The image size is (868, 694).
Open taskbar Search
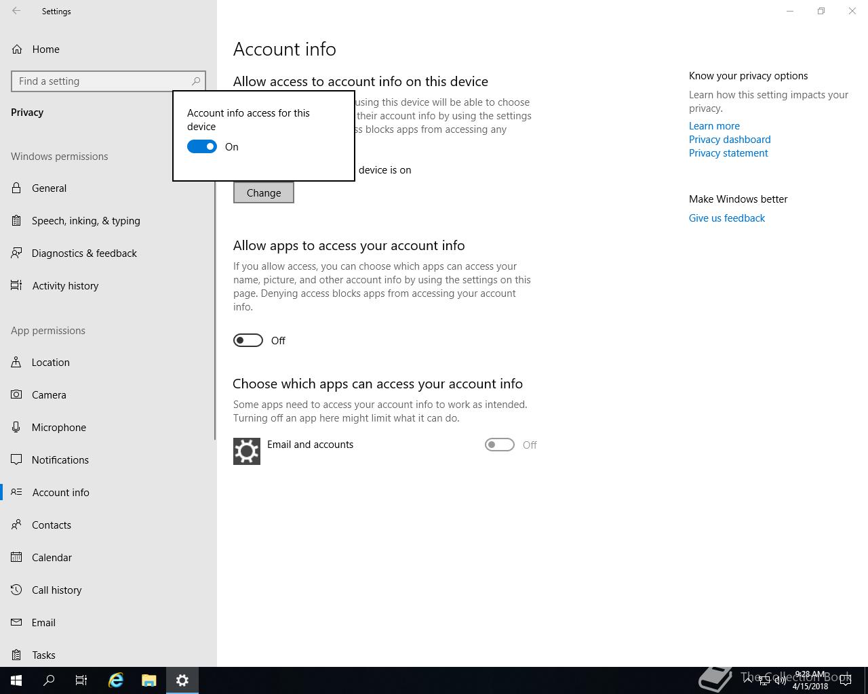(x=49, y=680)
